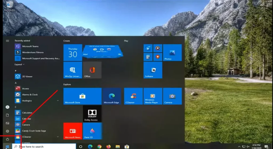Expand the CCleaner folder in the app list
The width and height of the screenshot is (273, 149).
pyautogui.click(x=58, y=137)
